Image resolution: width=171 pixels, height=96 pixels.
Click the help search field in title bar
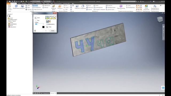click(x=128, y=1)
